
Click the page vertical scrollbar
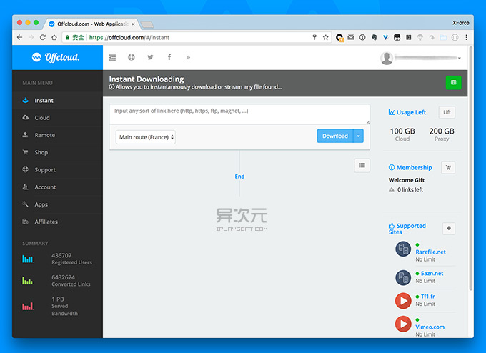pyautogui.click(x=471, y=169)
